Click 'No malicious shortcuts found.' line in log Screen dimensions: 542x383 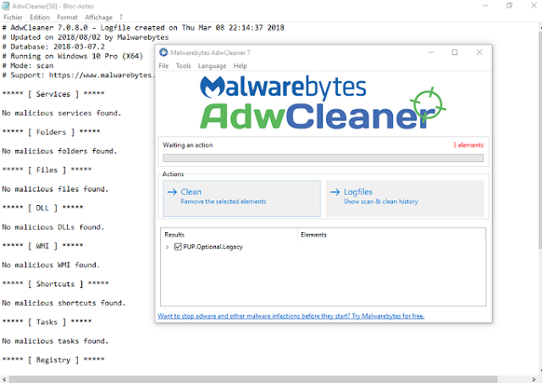pyautogui.click(x=64, y=303)
